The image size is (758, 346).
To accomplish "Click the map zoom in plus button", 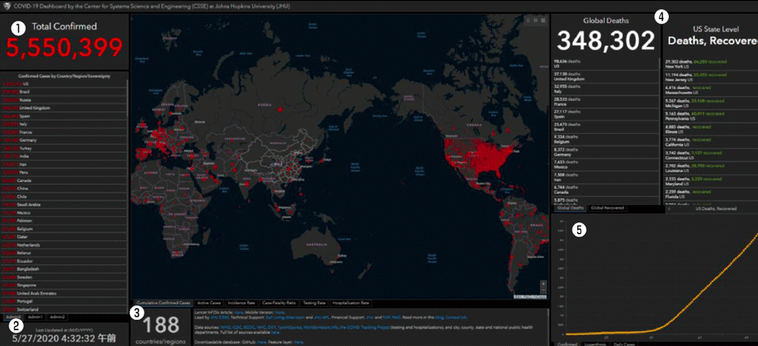I will (544, 284).
